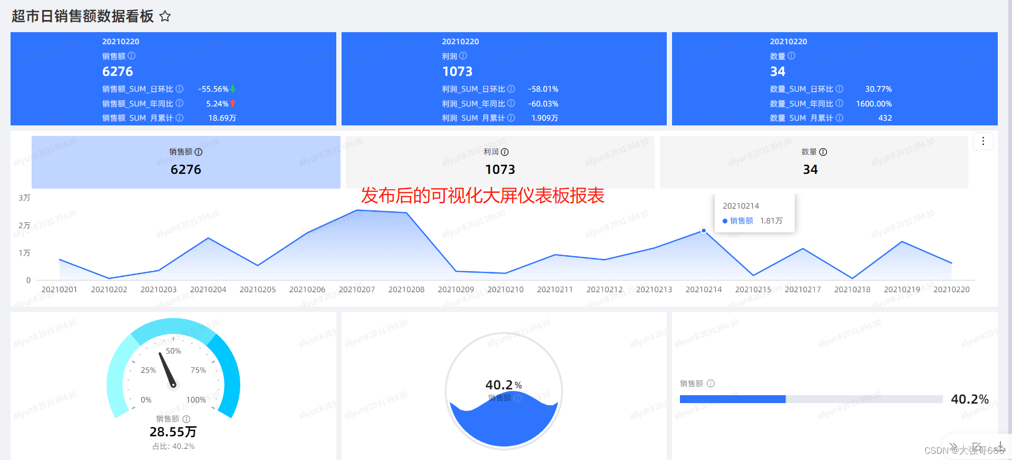Click info icon in 销售额 6276 trend tab

[x=199, y=152]
